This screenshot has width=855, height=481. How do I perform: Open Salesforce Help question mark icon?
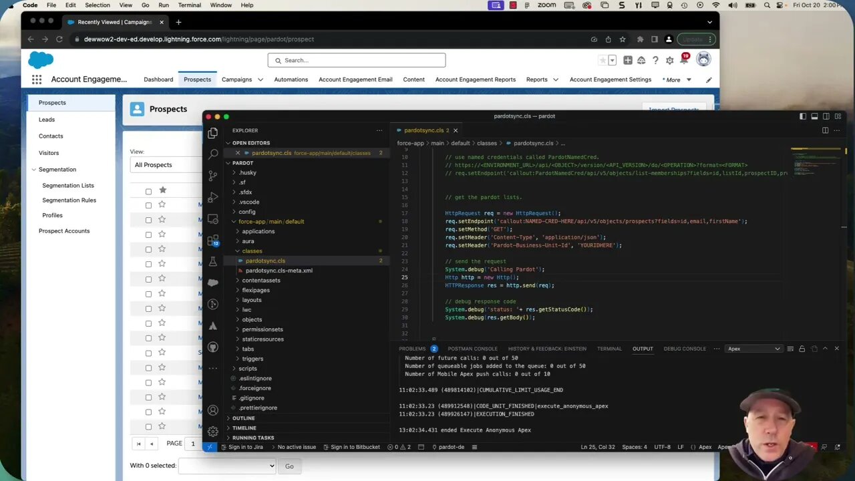pos(655,60)
